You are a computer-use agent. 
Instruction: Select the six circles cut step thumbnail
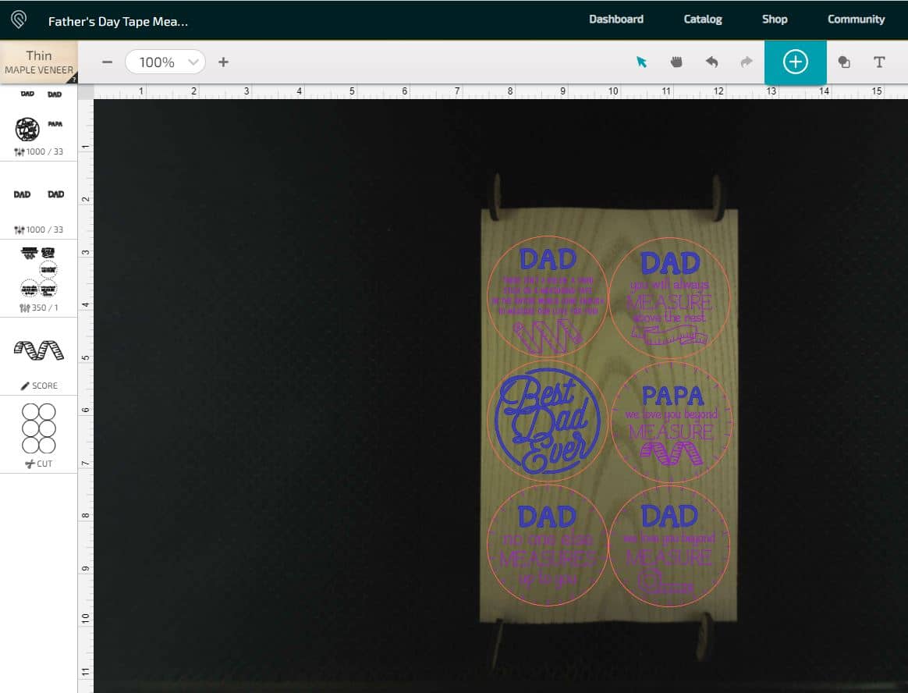tap(39, 428)
